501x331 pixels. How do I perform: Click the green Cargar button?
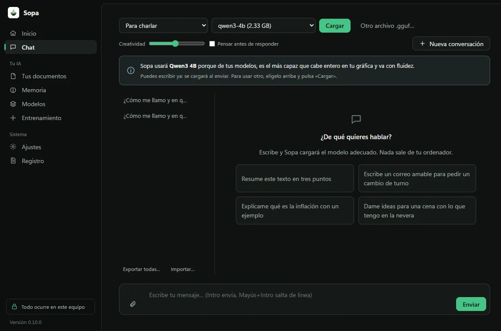[334, 26]
